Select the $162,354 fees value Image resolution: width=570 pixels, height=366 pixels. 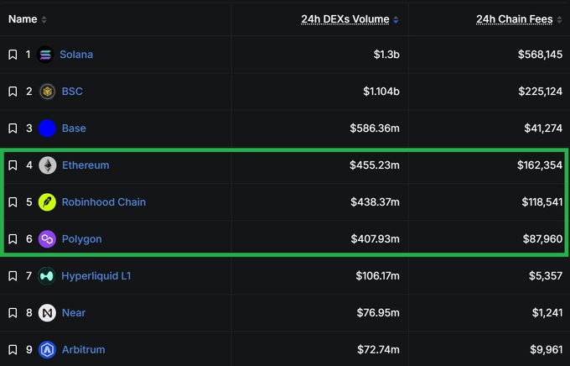(x=540, y=165)
